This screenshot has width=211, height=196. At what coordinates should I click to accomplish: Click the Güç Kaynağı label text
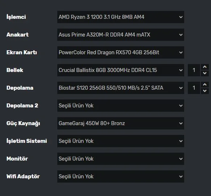23,123
